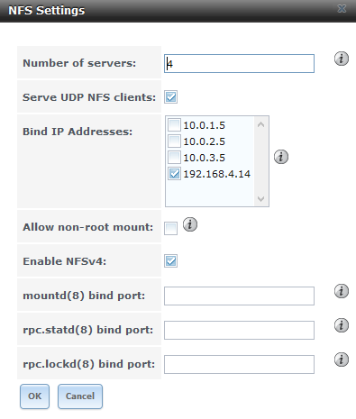Select 10.0.2.5 in bind IP list
The width and height of the screenshot is (356, 419).
[174, 141]
